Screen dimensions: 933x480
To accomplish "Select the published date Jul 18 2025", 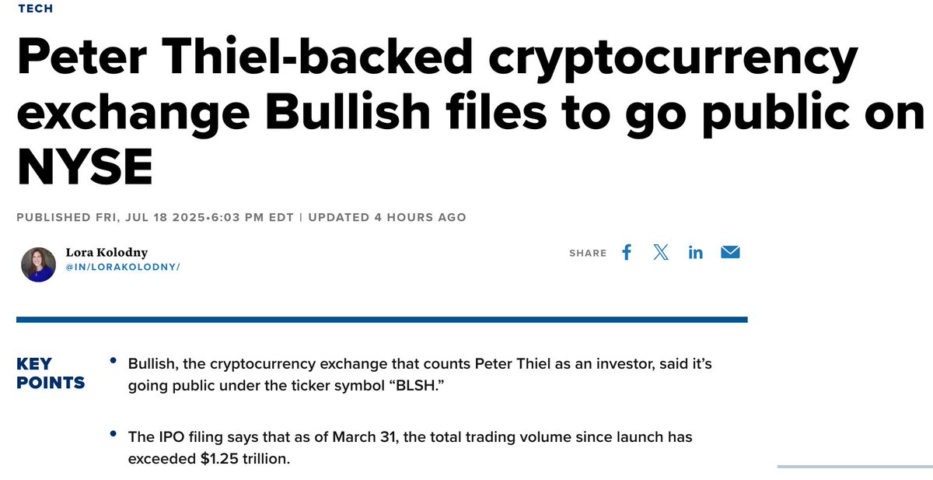I will point(162,217).
